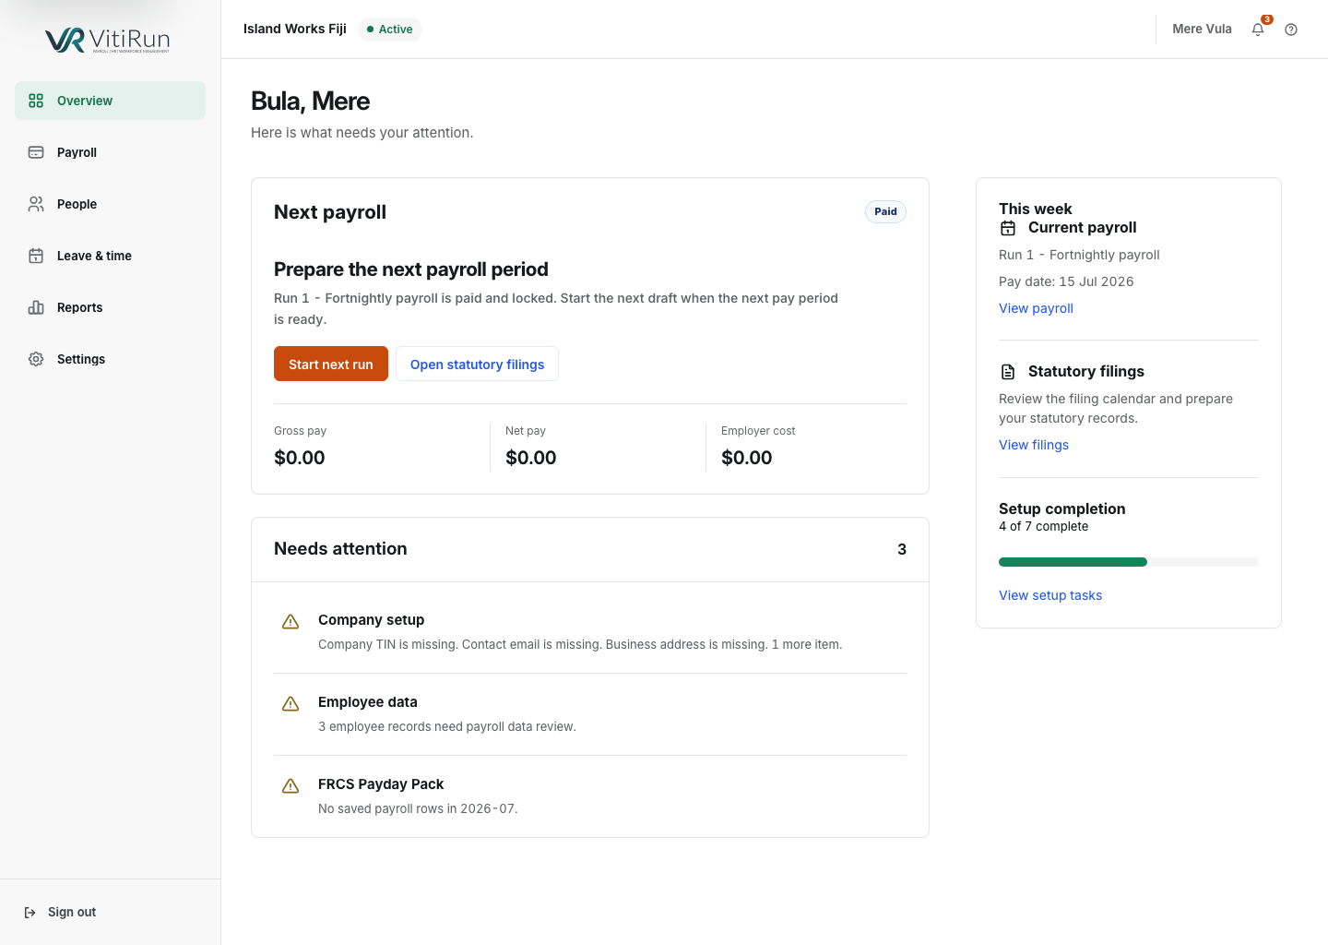The height and width of the screenshot is (945, 1328).
Task: Click the Reports chart icon
Action: (36, 307)
